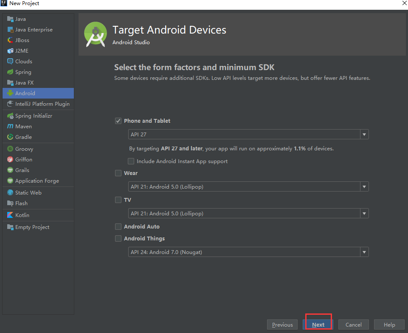This screenshot has height=333, width=408.
Task: Open the Phone and Tablet API 27 dropdown
Action: (248, 134)
